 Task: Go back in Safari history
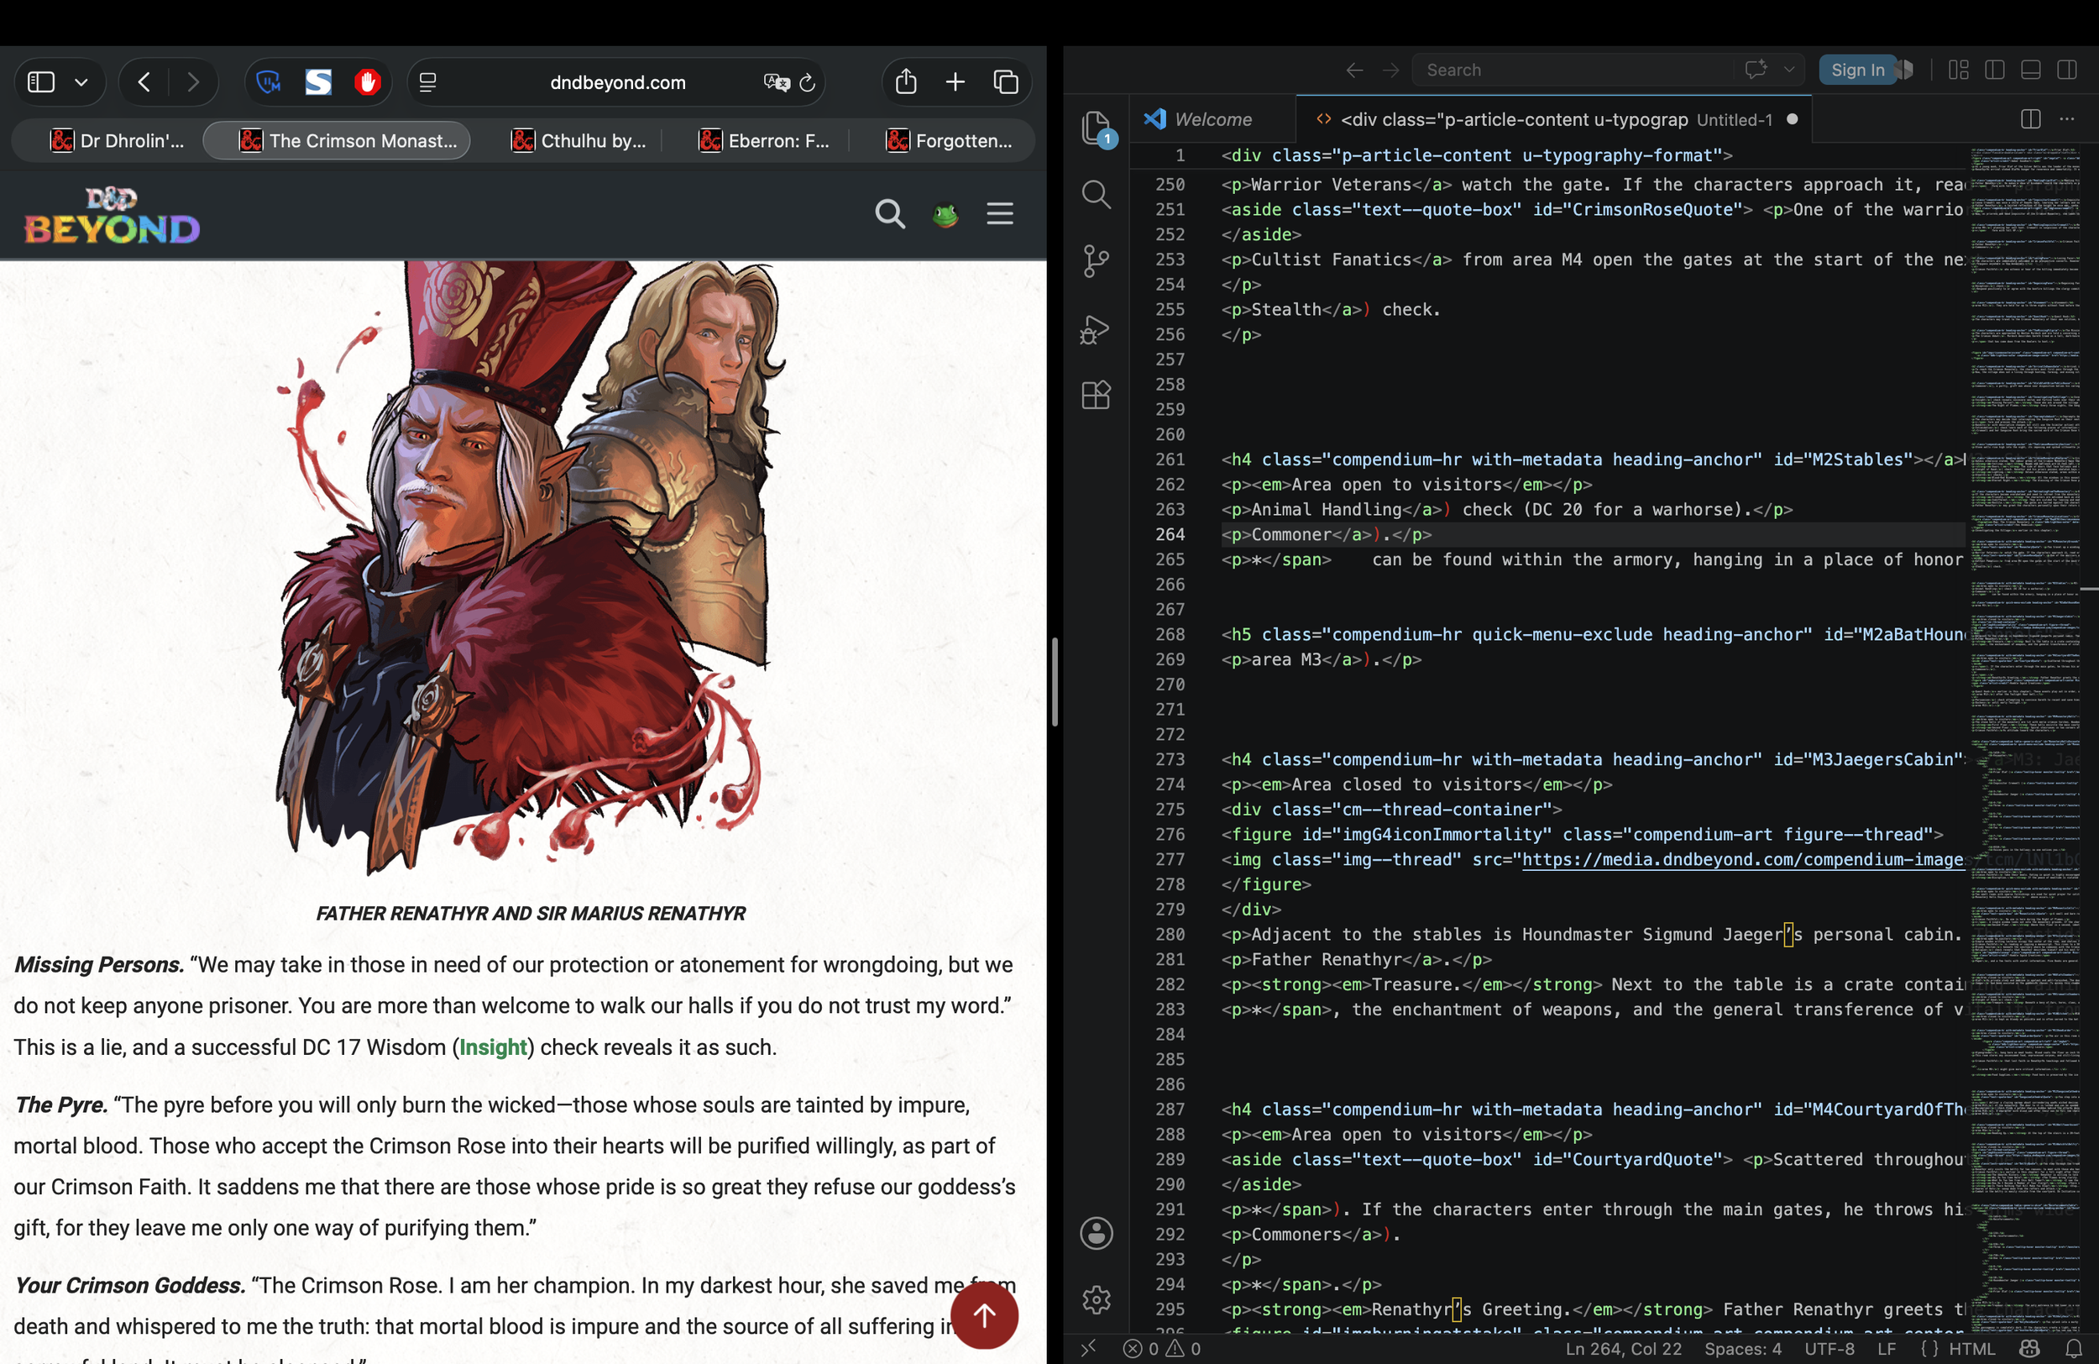(x=144, y=82)
